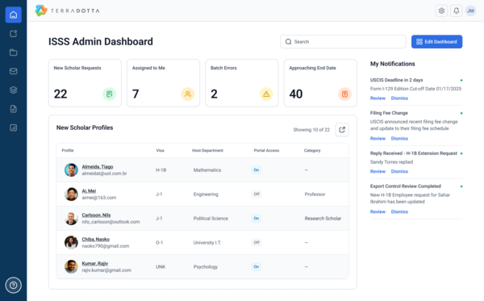Dismiss Export Control Review Completed notification
The width and height of the screenshot is (484, 301).
(399, 211)
